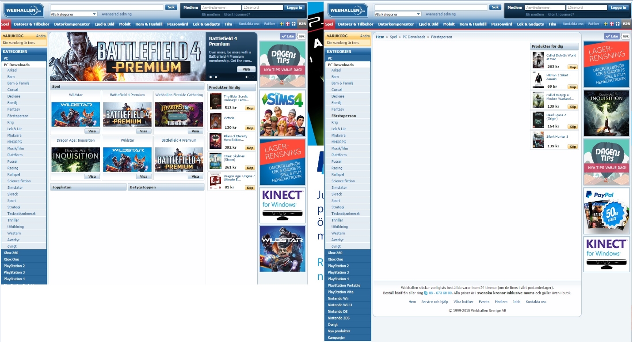Viewport: 633px width, 342px height.
Task: Select the second carousel dot indicator
Action: [x=250, y=77]
